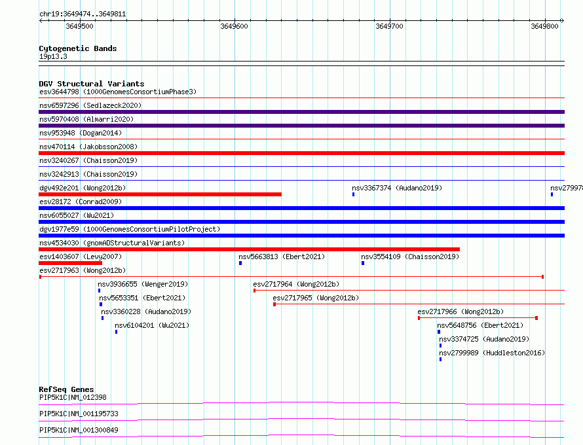Select the esv2717966 Wong2012b red line
Image resolution: width=583 pixels, height=445 pixels.
478,318
